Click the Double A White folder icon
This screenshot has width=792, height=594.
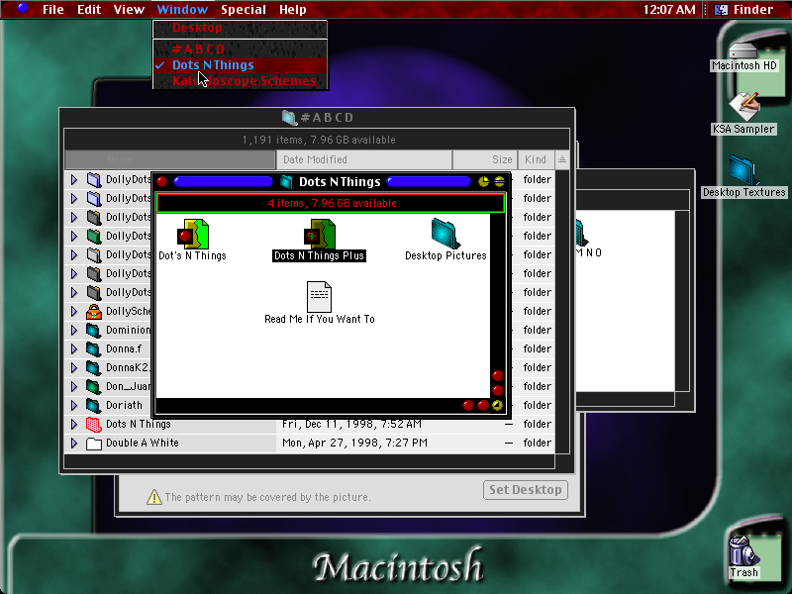94,444
